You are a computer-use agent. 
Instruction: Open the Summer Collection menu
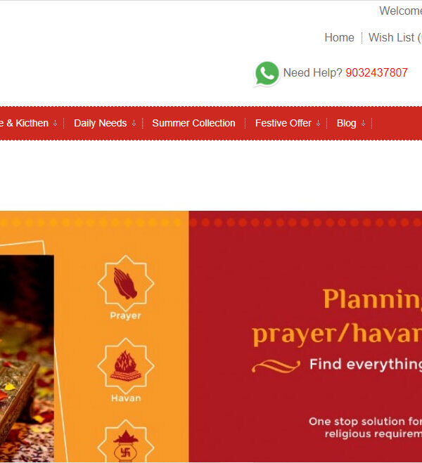(x=193, y=123)
